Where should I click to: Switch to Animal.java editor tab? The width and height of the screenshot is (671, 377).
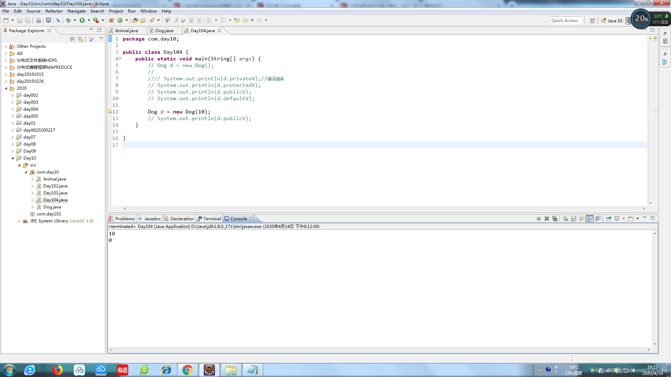pos(127,30)
